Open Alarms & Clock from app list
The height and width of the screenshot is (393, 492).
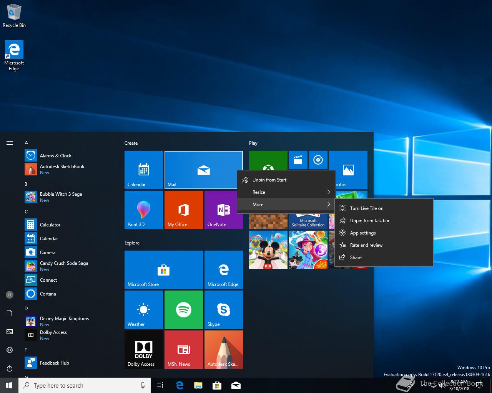point(69,156)
